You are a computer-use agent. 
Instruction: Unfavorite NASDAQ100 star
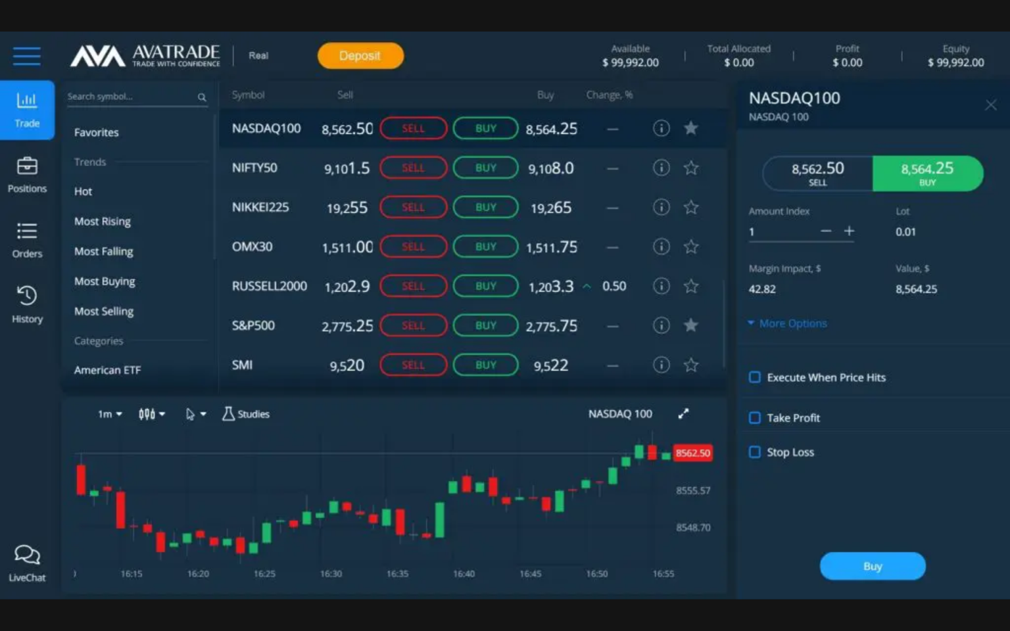pos(690,128)
